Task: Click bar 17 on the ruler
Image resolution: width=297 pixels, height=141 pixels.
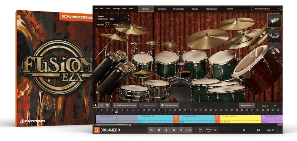Action: click(x=180, y=110)
